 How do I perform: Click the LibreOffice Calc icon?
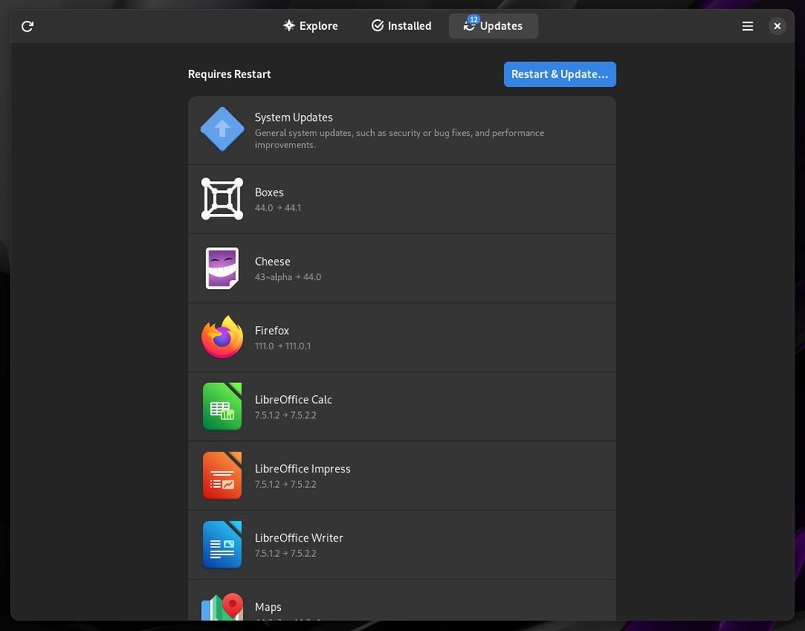pyautogui.click(x=222, y=406)
